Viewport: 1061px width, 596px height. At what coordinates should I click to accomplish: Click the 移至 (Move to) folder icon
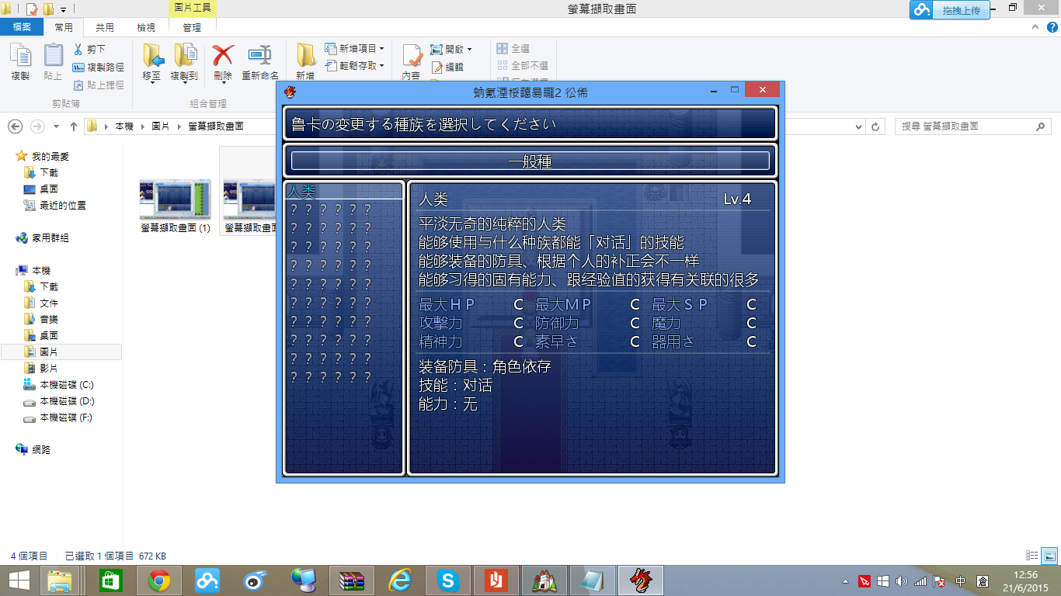coord(152,56)
